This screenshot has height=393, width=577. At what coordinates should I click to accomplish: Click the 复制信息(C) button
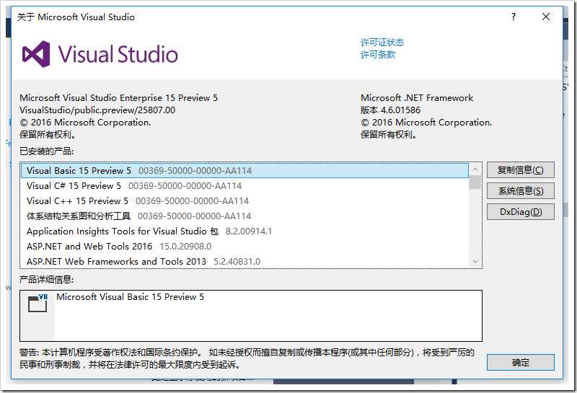520,170
